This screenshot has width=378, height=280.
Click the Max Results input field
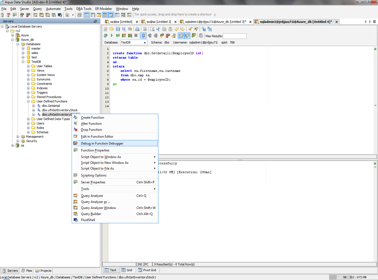point(234,36)
